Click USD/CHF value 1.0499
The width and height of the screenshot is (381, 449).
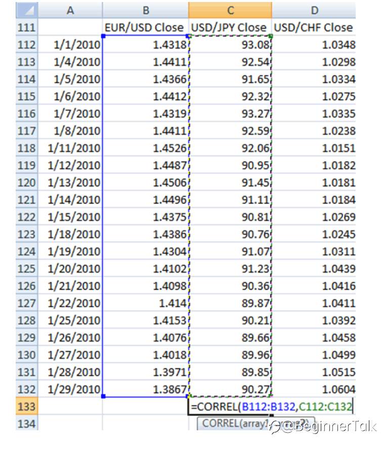[314, 354]
